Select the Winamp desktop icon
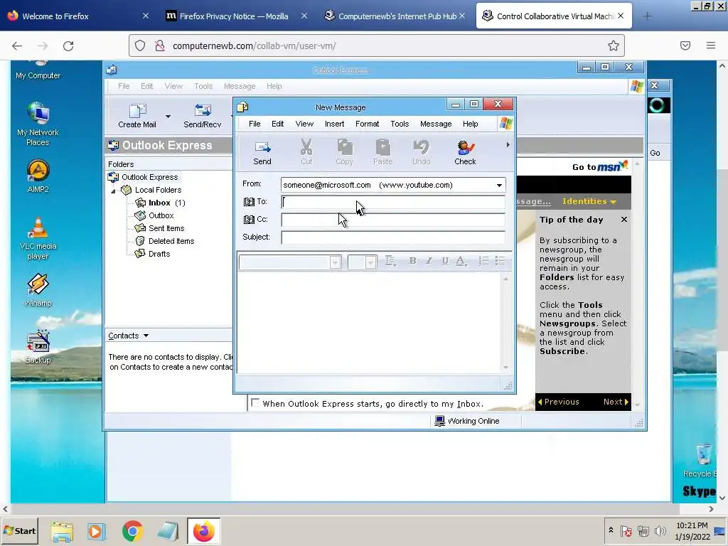The width and height of the screenshot is (728, 546). 38,290
